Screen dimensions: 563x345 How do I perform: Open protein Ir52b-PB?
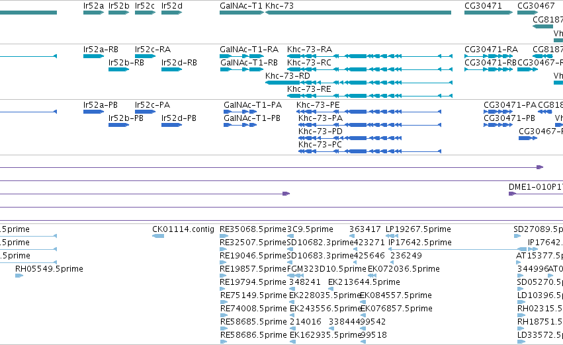tap(118, 125)
